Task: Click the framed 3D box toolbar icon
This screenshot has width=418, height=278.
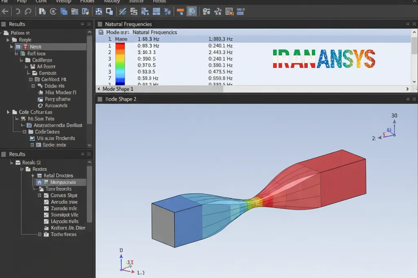Action: (99, 11)
